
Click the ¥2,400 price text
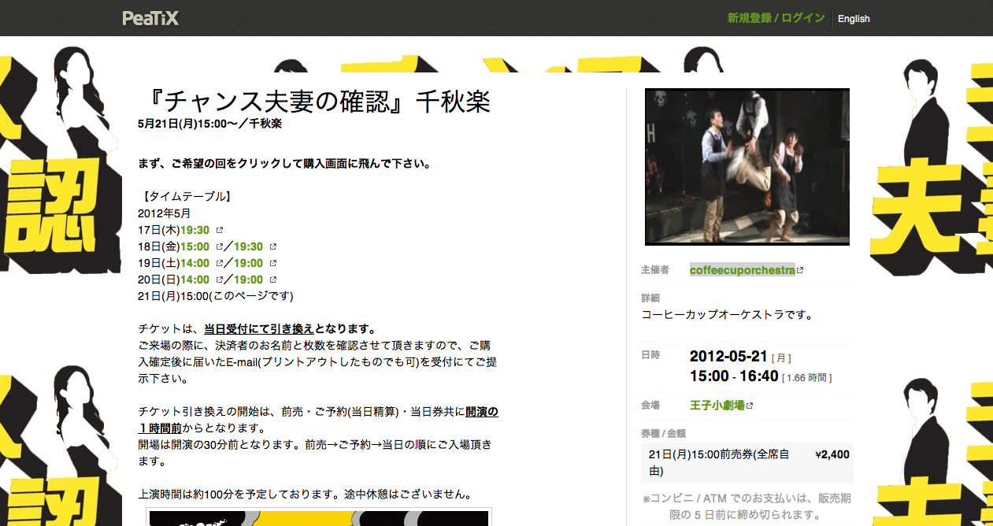tap(832, 454)
